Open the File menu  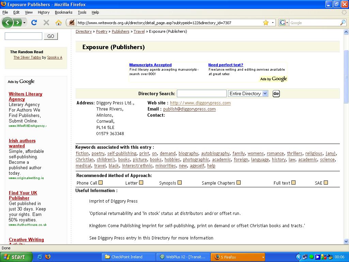coord(5,12)
